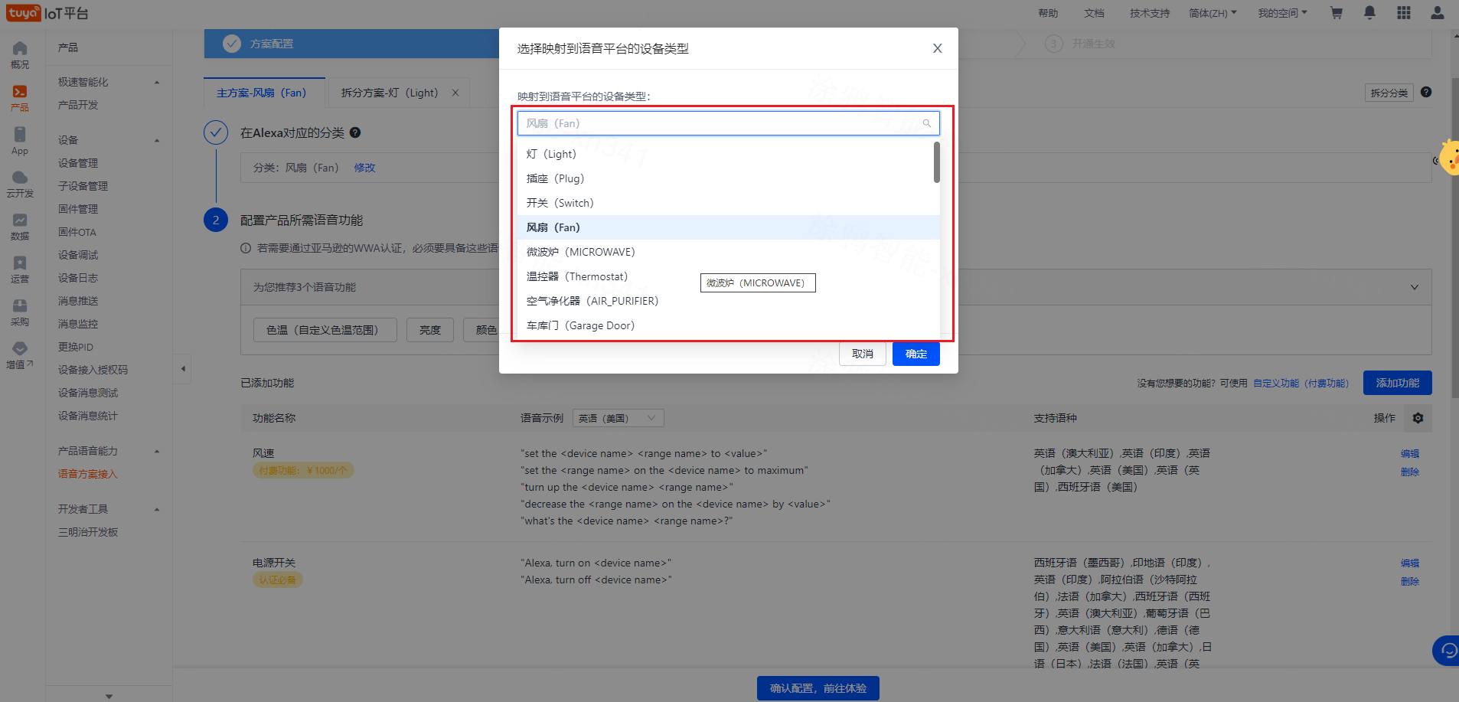Open the 数据 data sidebar icon
This screenshot has height=702, width=1459.
(20, 227)
